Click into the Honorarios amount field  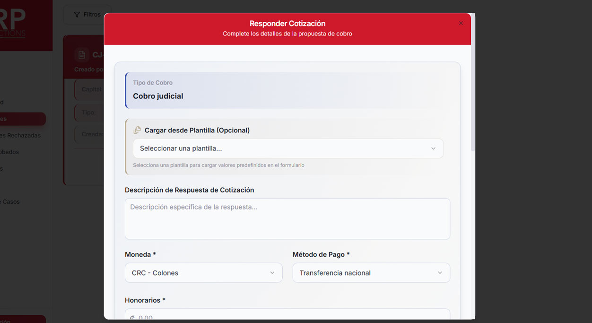[287, 317]
